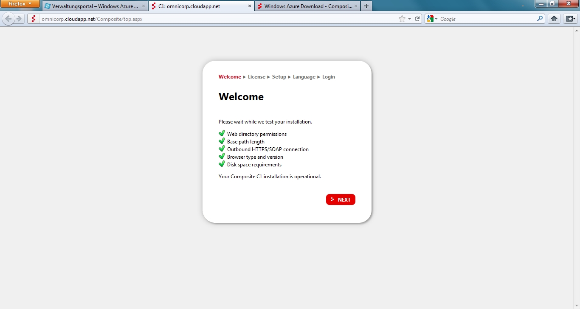Screen dimensions: 580x309
Task: Open the bookmarks toolbar button
Action: coord(570,19)
